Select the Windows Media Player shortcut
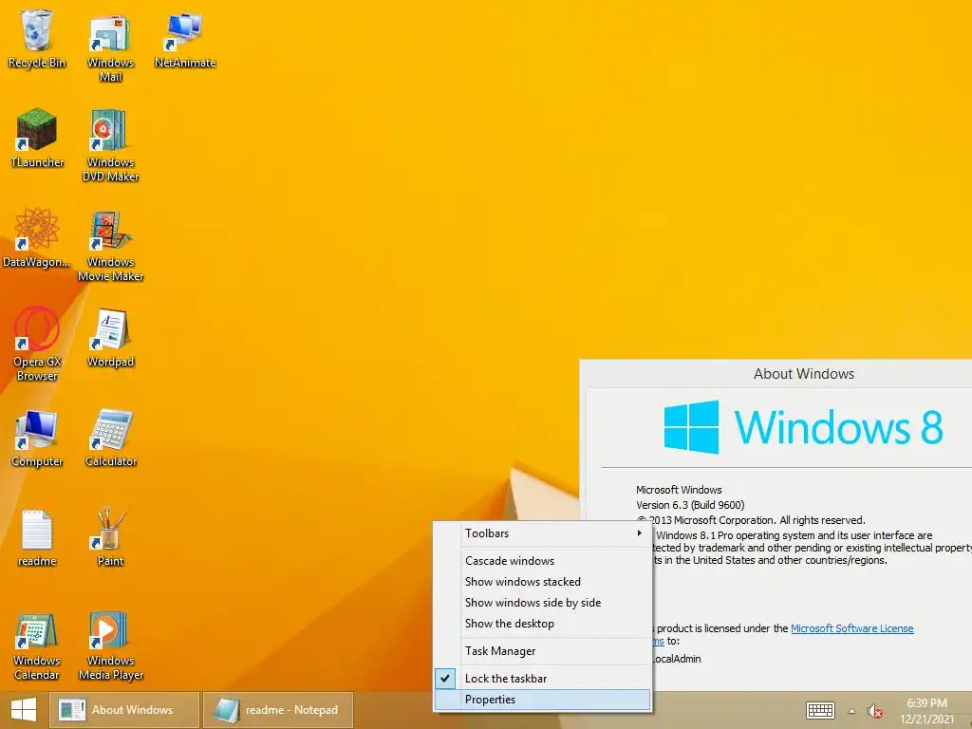Image resolution: width=972 pixels, height=729 pixels. 110,646
